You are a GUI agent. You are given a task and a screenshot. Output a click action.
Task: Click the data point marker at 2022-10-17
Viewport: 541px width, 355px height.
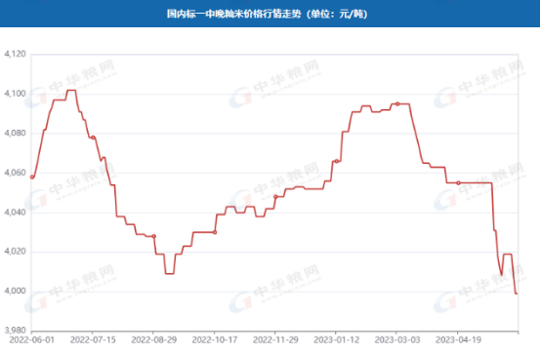(215, 232)
